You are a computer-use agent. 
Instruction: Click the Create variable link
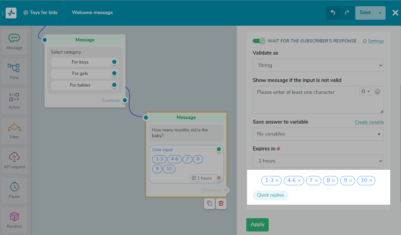[x=369, y=122]
